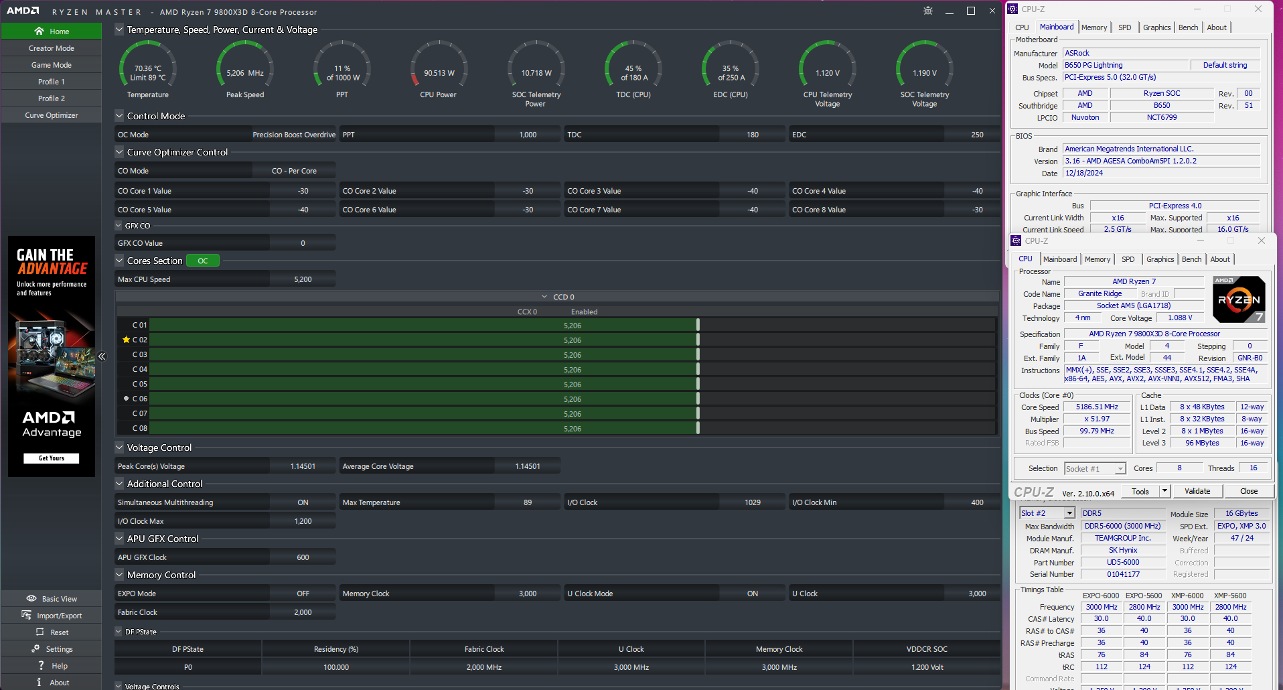Click CO Mode value CO - Per Core
Image resolution: width=1283 pixels, height=690 pixels.
click(294, 171)
